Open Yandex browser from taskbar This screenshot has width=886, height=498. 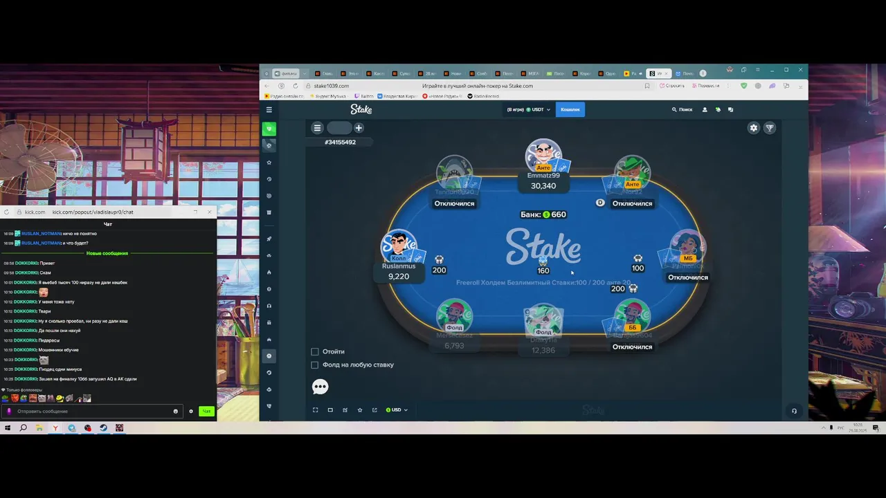(x=55, y=428)
